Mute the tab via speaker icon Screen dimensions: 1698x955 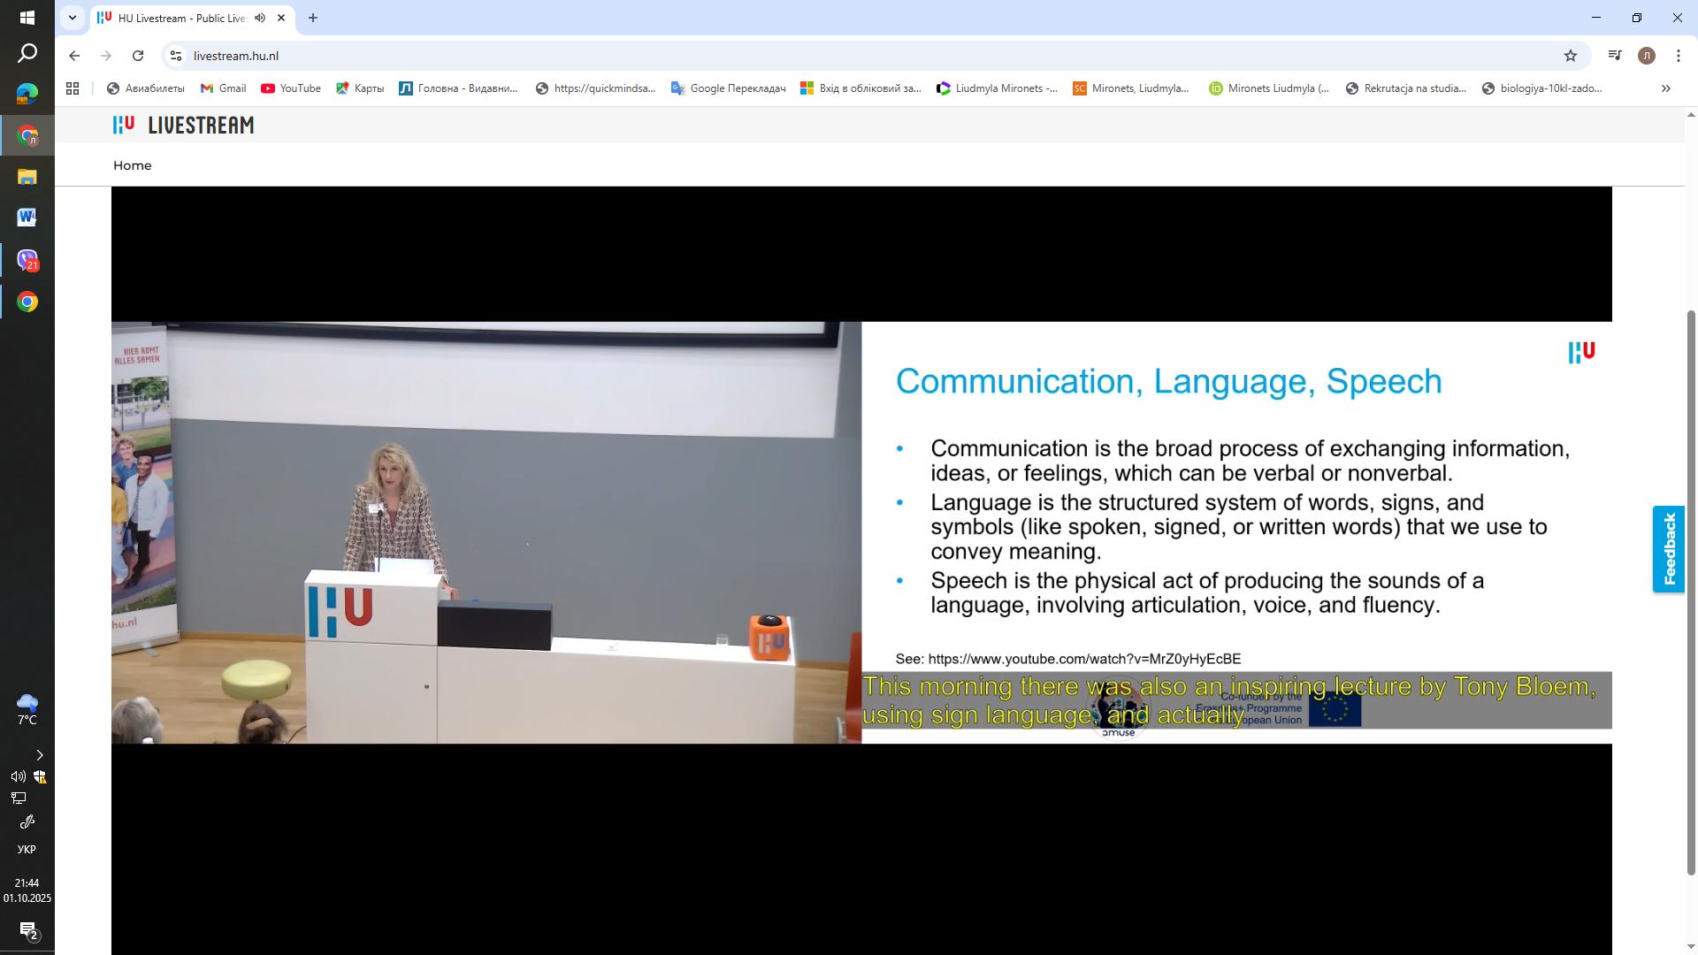tap(260, 18)
